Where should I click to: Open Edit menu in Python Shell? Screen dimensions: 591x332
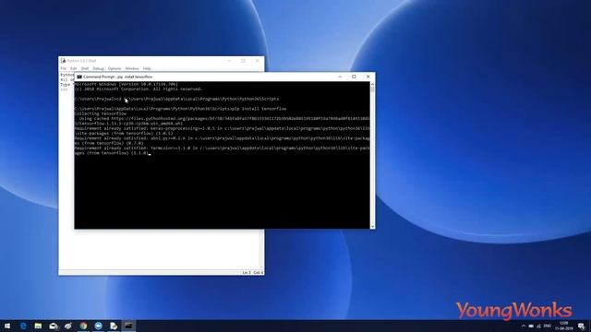(x=74, y=68)
